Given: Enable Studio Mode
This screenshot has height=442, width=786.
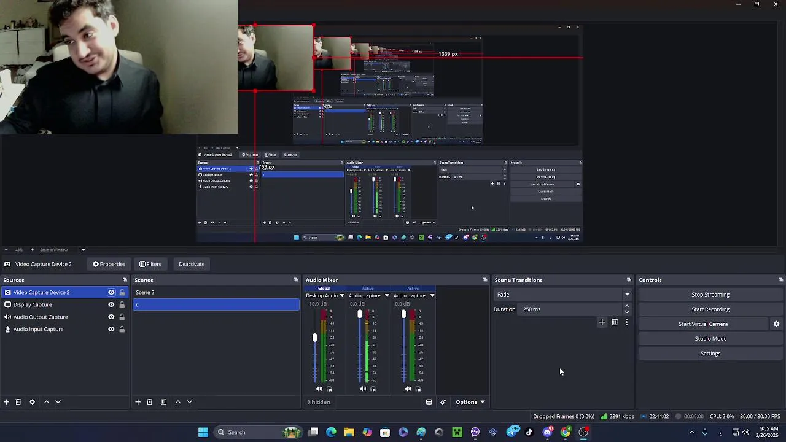Looking at the screenshot, I should pos(710,339).
